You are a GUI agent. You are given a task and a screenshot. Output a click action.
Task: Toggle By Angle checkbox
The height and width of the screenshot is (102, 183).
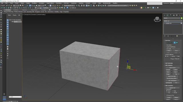[x=166, y=49]
